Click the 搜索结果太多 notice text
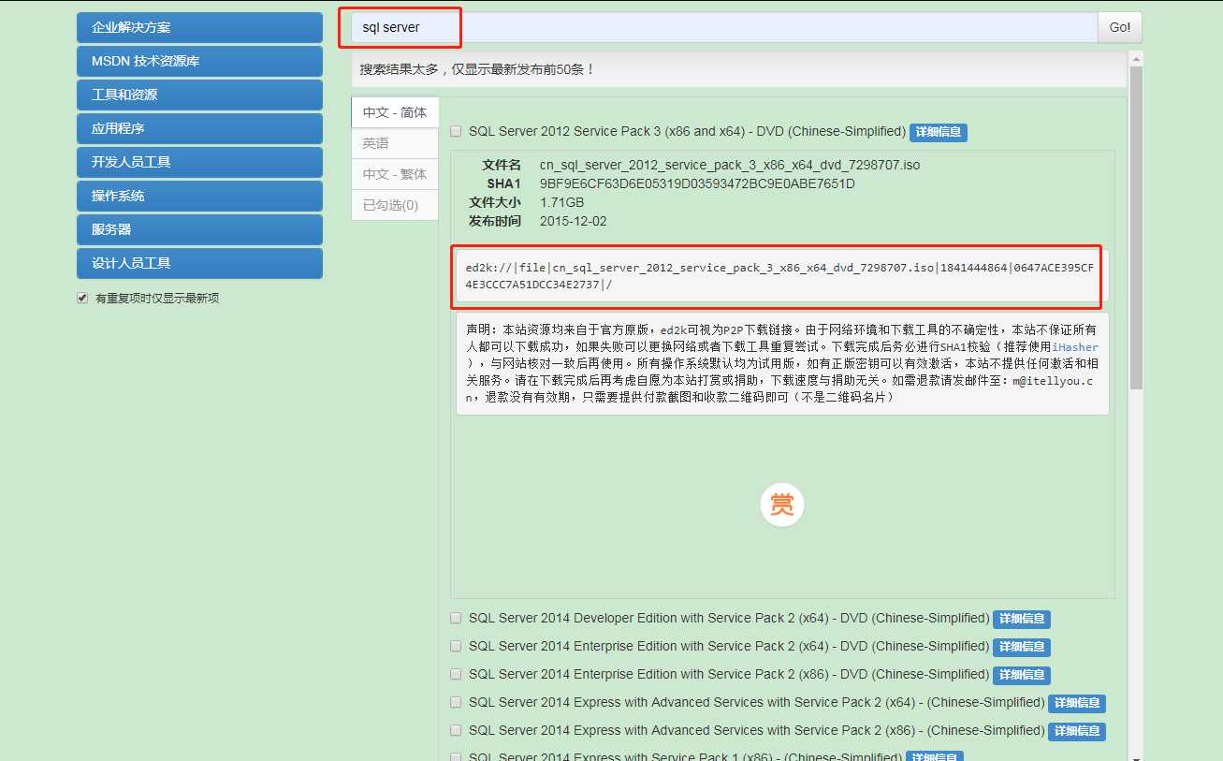 [x=477, y=69]
